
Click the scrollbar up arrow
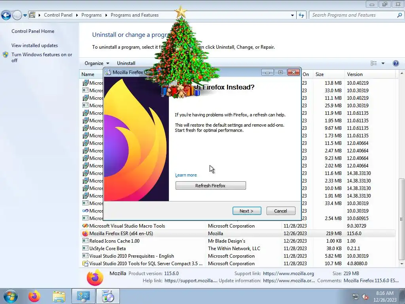tap(402, 74)
